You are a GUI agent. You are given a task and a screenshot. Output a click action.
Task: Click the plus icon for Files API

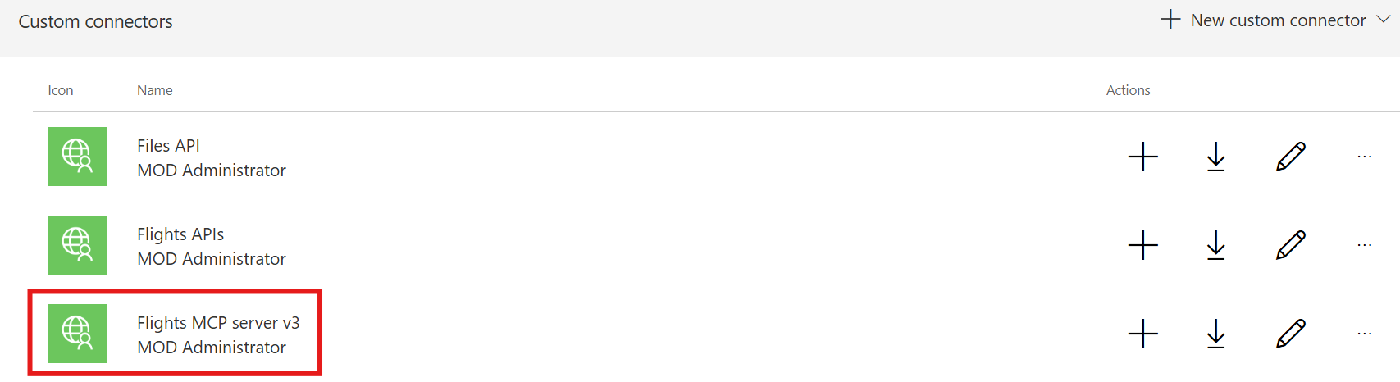(1142, 157)
